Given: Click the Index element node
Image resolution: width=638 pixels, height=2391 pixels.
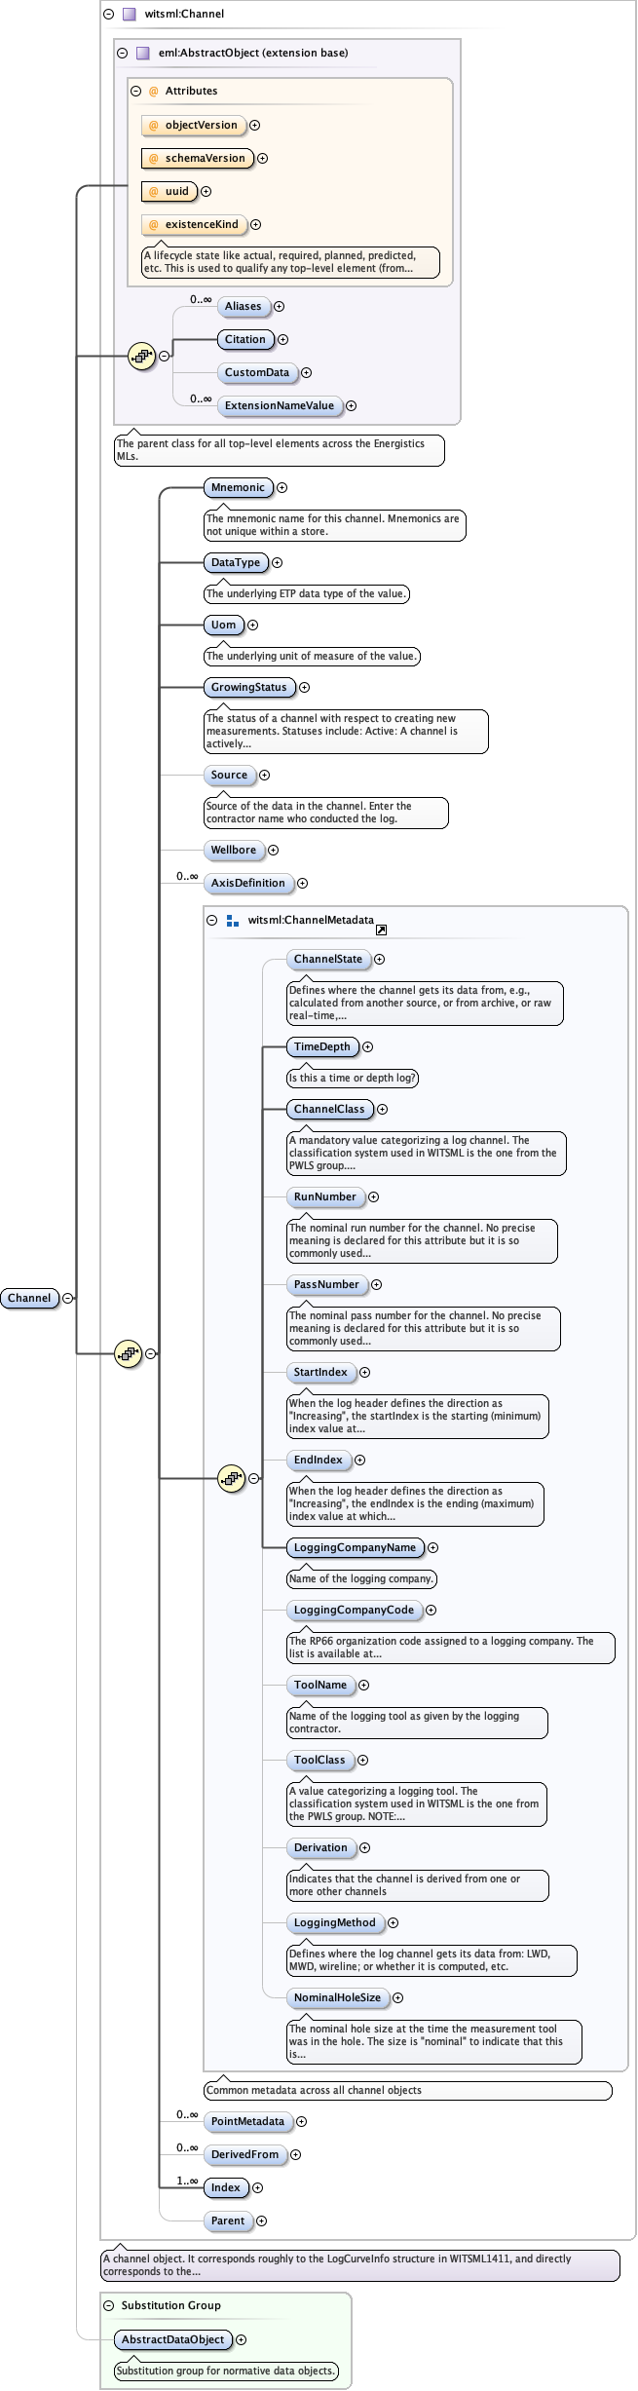Looking at the screenshot, I should (x=225, y=2188).
